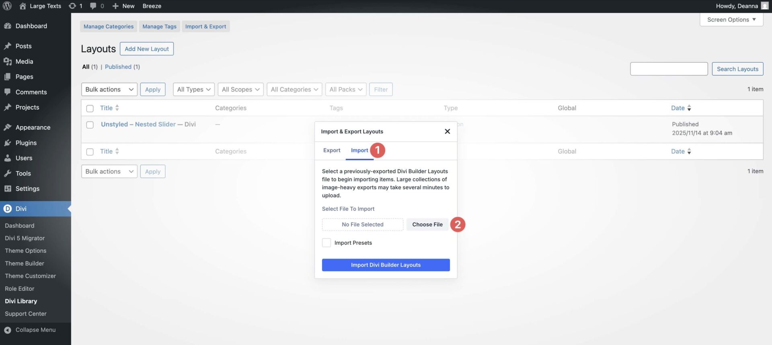The width and height of the screenshot is (772, 345).
Task: Close the Import & Export Layouts dialog
Action: pos(447,132)
